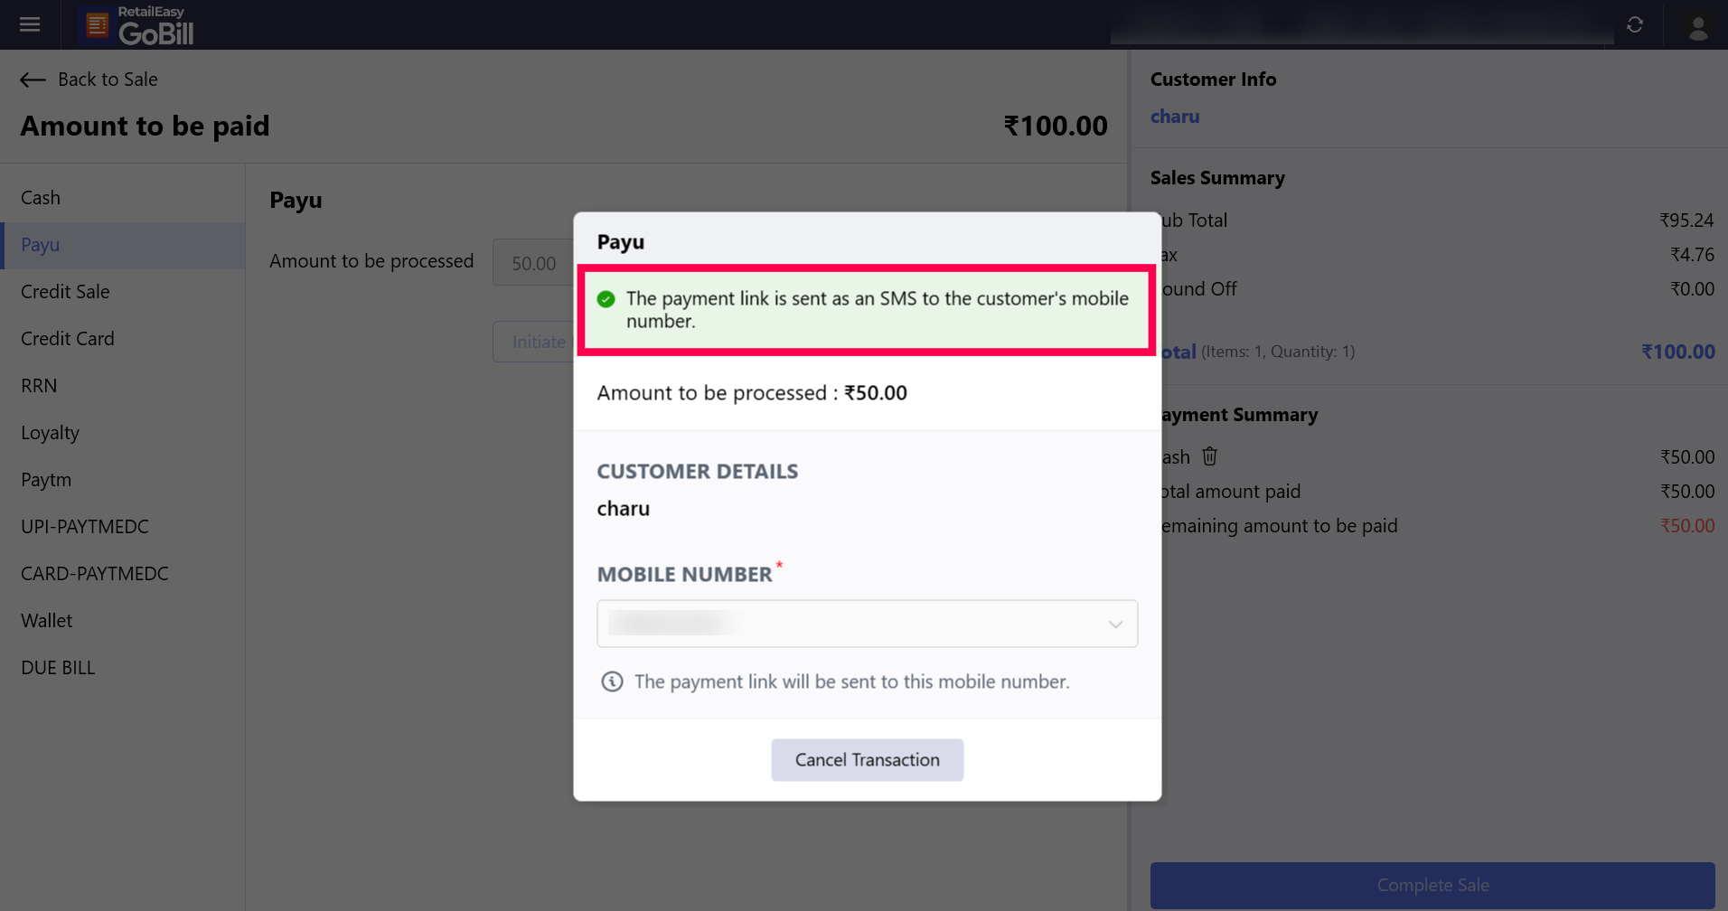Click the green success checkmark icon
Viewport: 1728px width, 911px height.
click(606, 299)
